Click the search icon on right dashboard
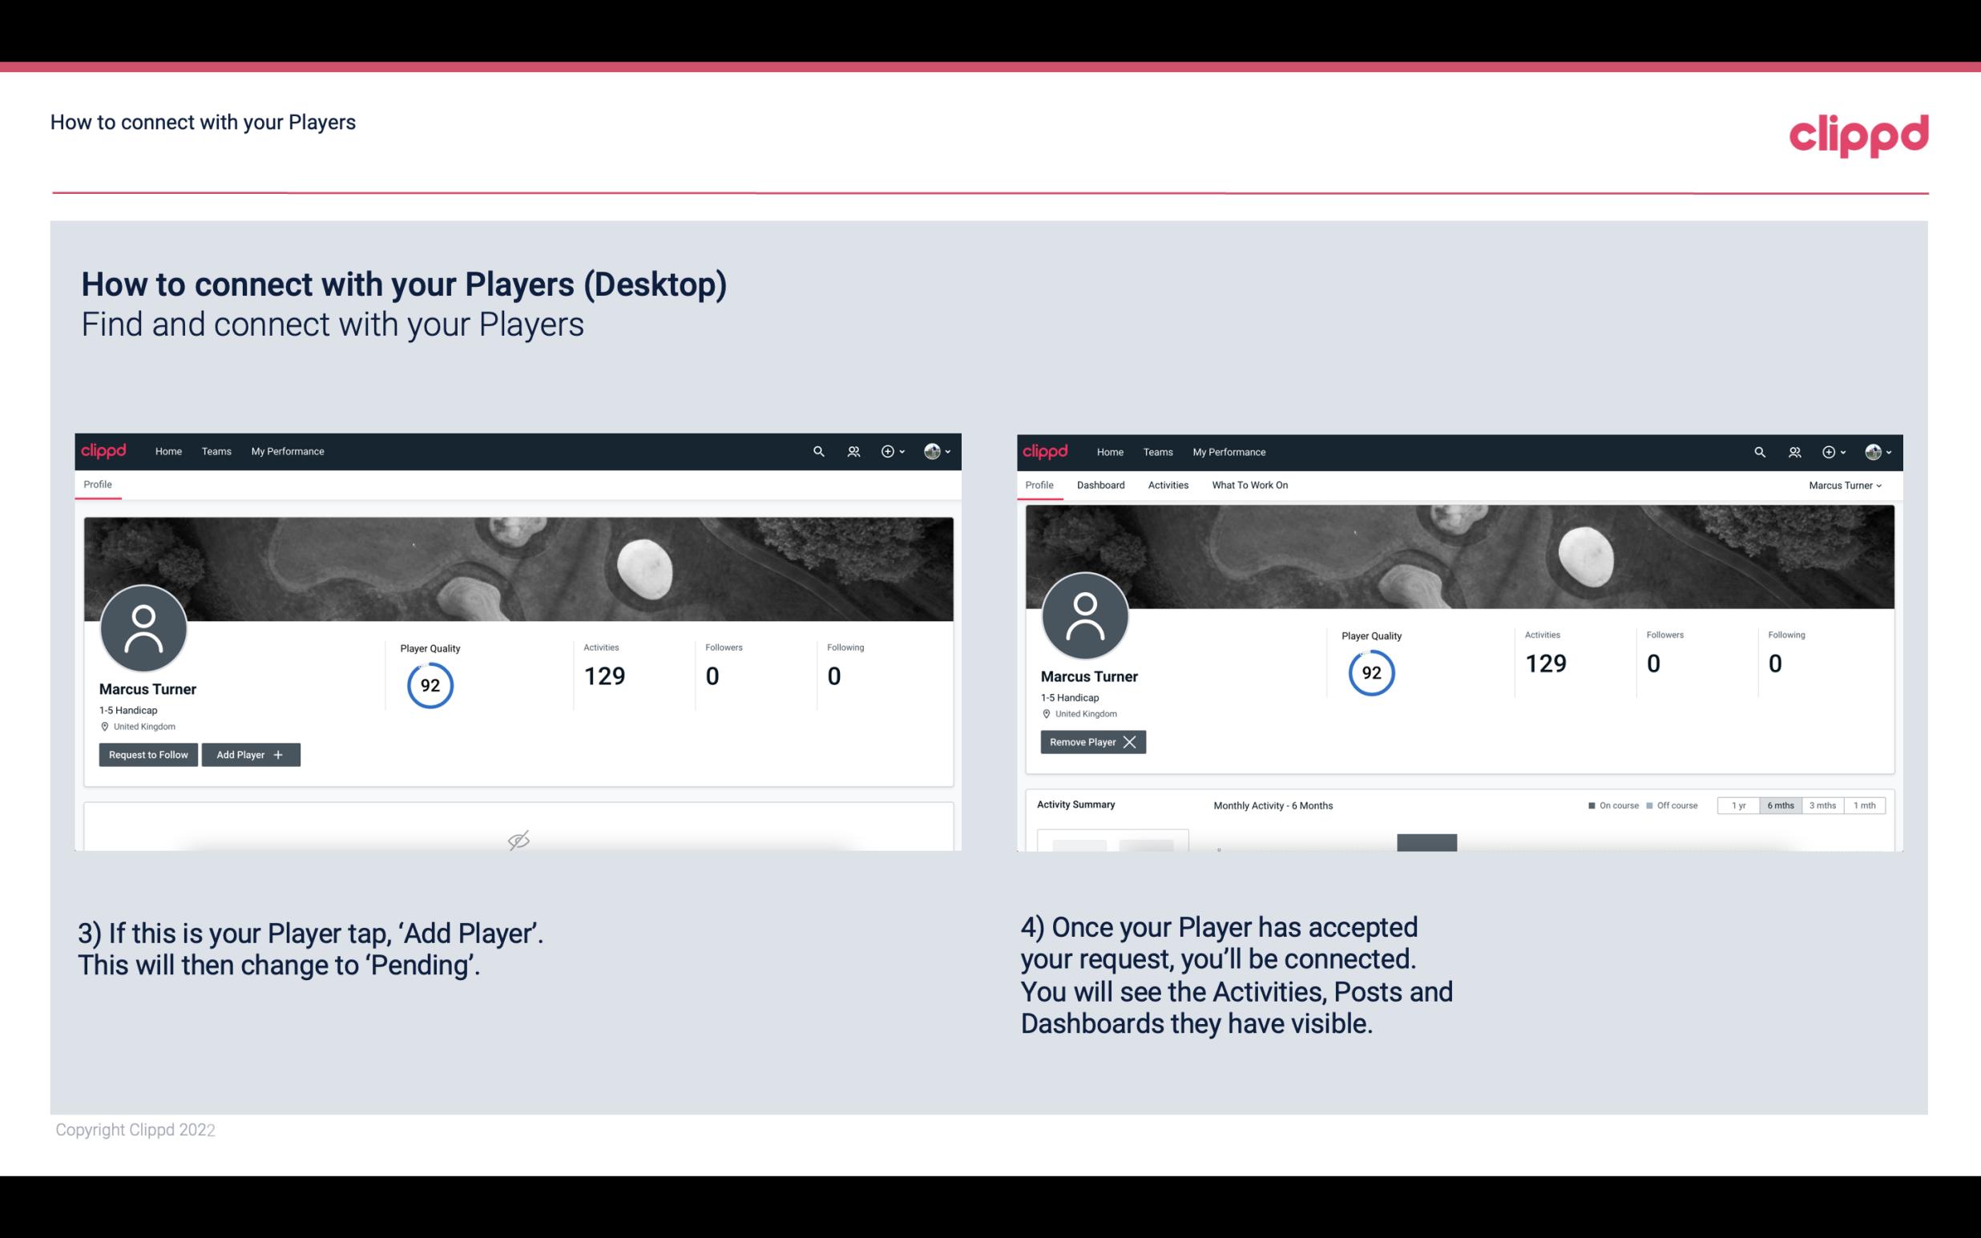 click(1758, 450)
